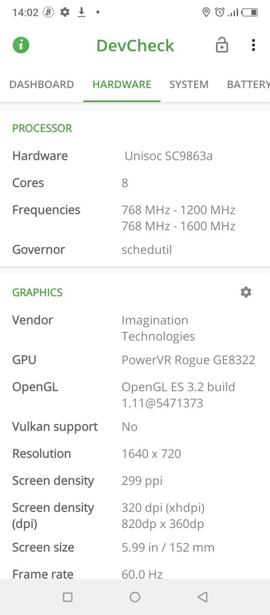Tap the settings gear in status bar
The width and height of the screenshot is (270, 615).
click(x=65, y=12)
